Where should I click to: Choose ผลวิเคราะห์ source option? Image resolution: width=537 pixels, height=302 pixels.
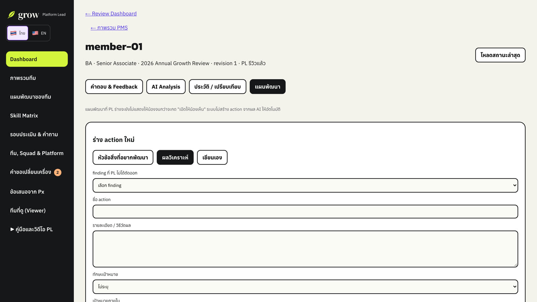[175, 157]
